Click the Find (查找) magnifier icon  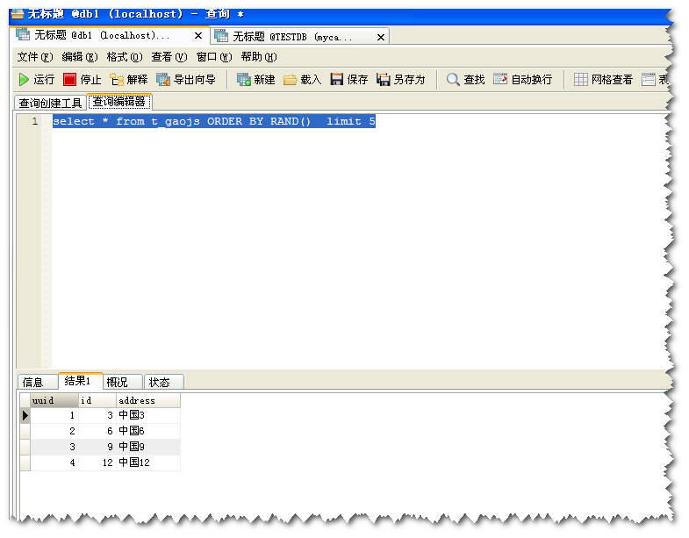click(x=453, y=80)
